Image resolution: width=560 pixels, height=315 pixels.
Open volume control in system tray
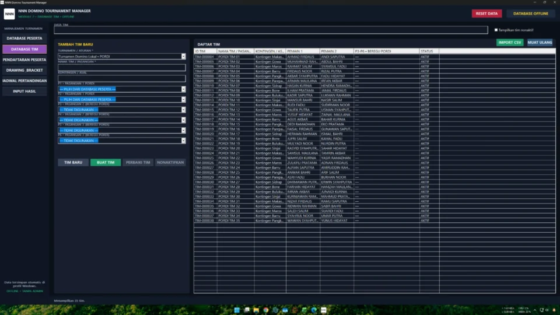tap(547, 310)
